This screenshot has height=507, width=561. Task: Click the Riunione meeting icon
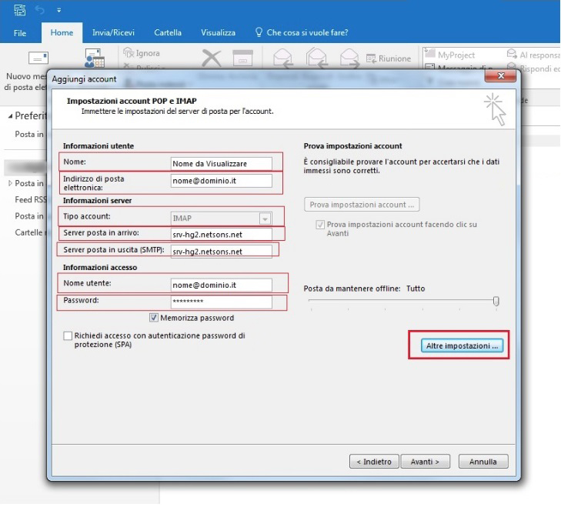tap(372, 58)
